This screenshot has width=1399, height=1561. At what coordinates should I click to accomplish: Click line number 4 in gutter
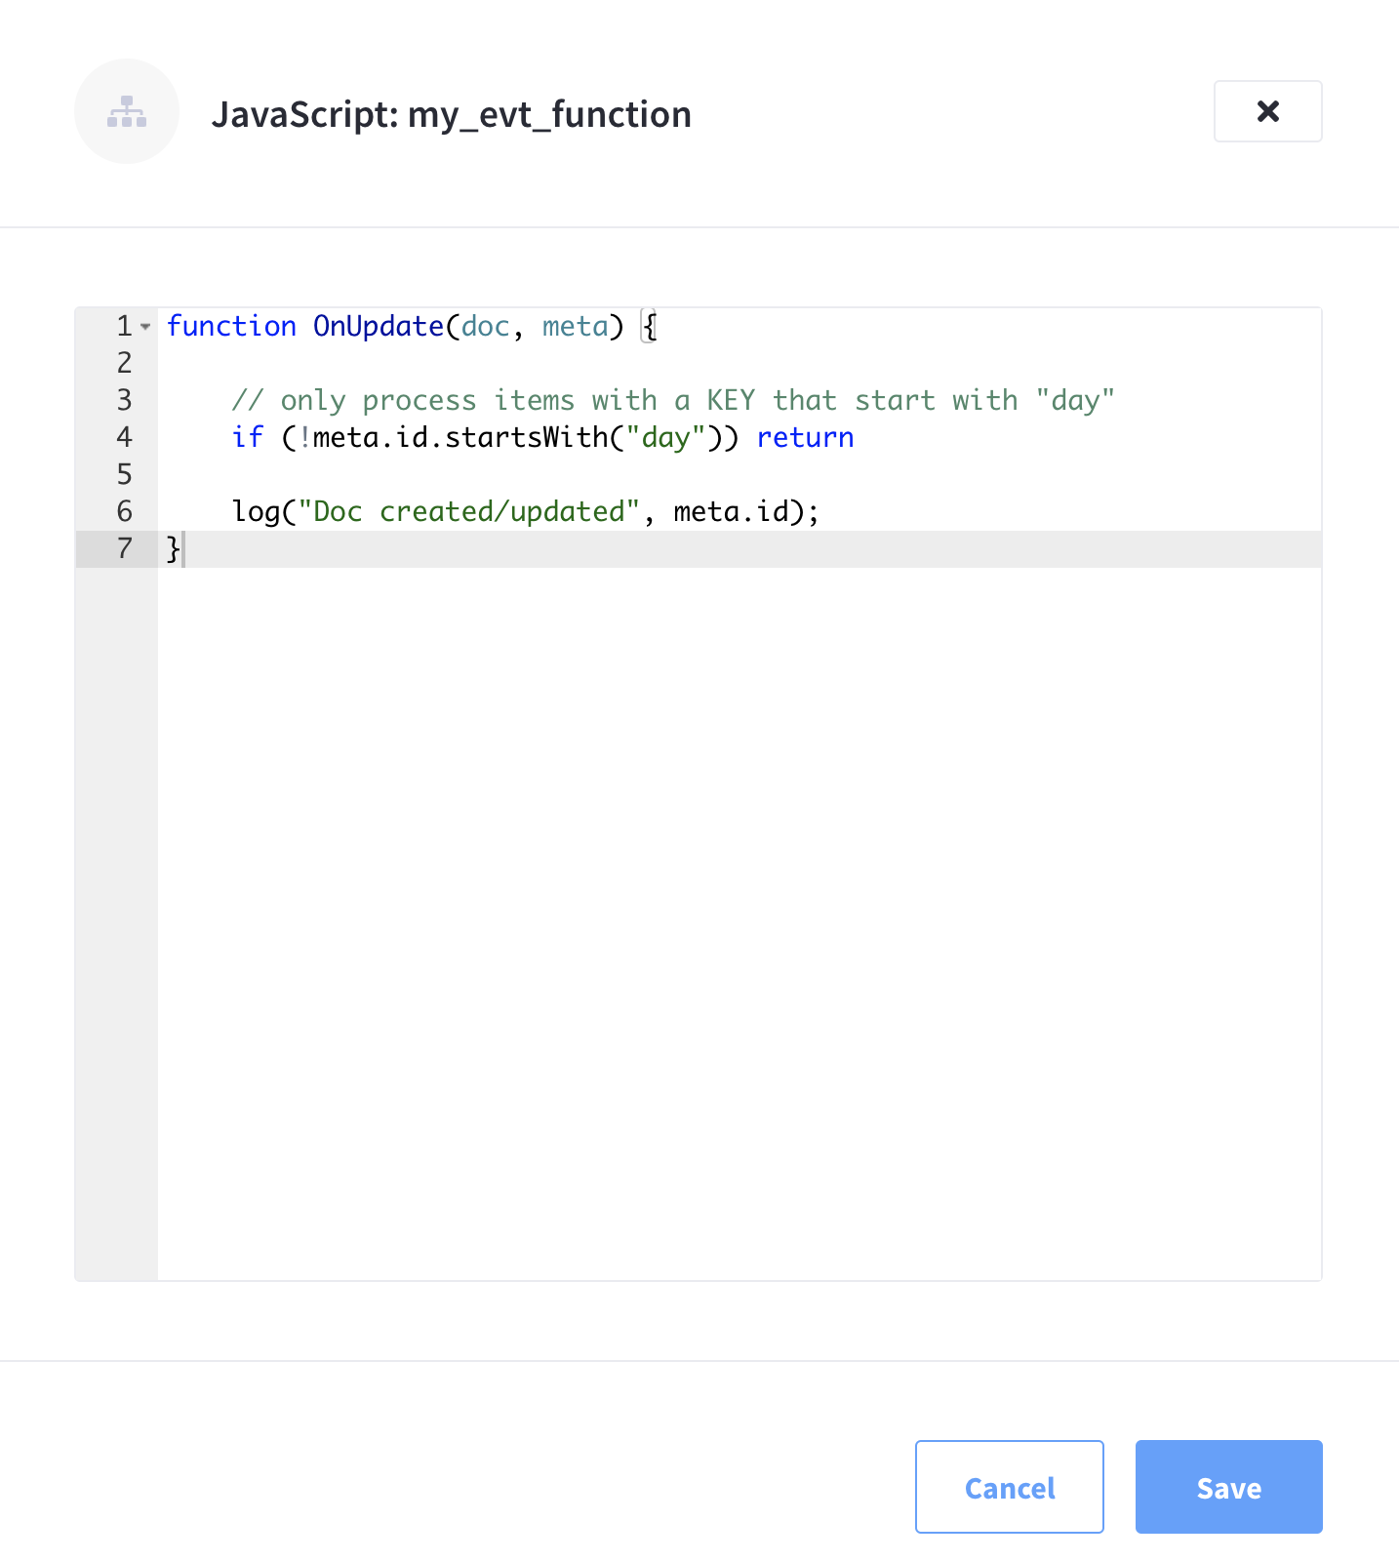point(124,437)
